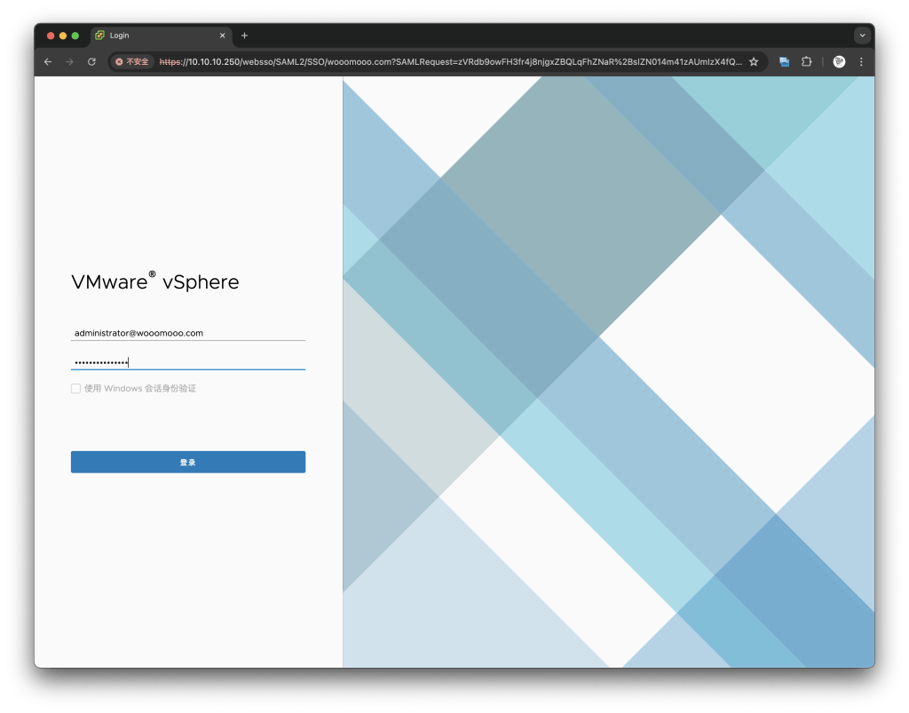Open a new browser tab
Screen dimensions: 909x713
(x=245, y=36)
